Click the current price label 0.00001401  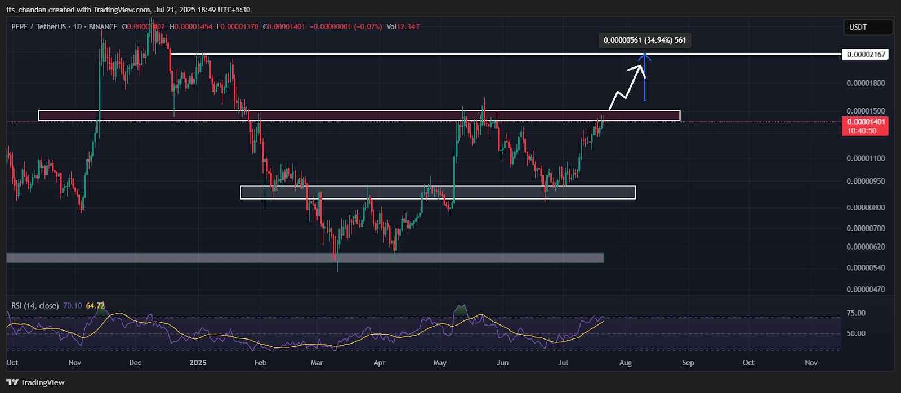(866, 122)
